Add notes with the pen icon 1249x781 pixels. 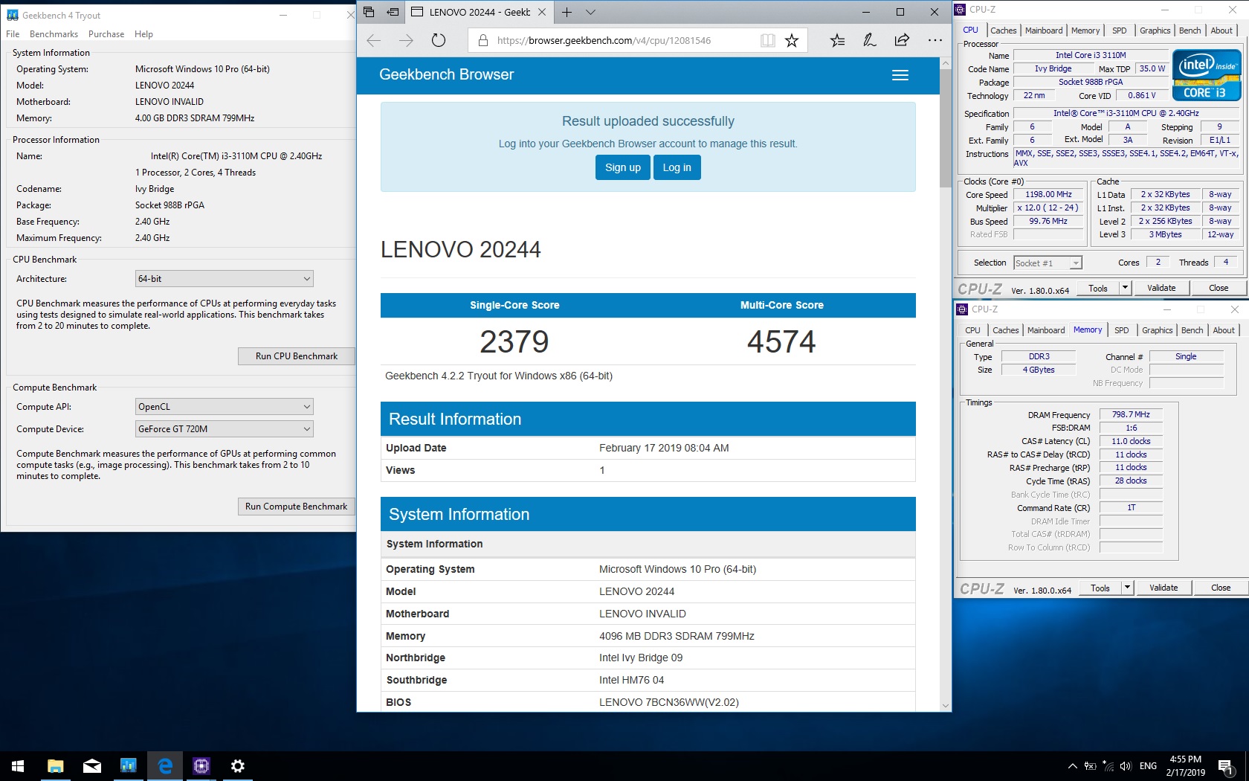pyautogui.click(x=869, y=40)
